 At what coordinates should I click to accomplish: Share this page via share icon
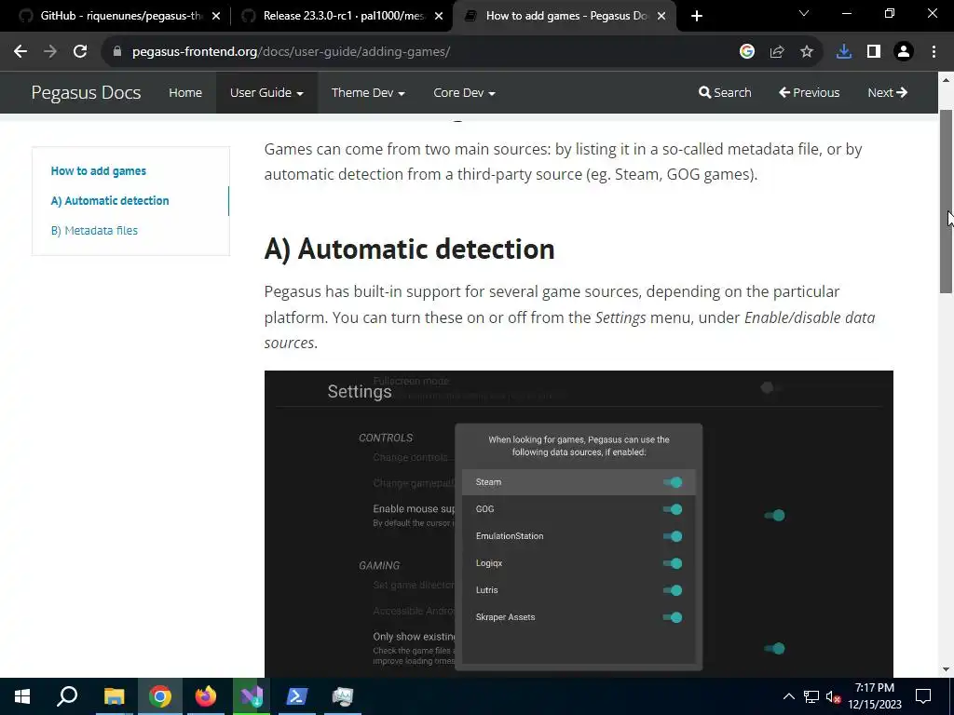click(776, 52)
